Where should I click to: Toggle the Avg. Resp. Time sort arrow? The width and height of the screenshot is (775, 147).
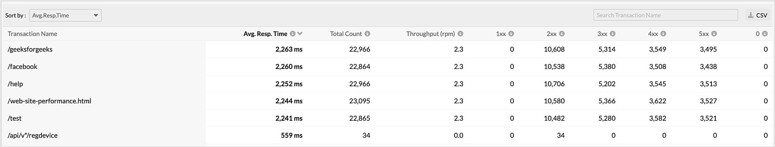click(x=300, y=34)
